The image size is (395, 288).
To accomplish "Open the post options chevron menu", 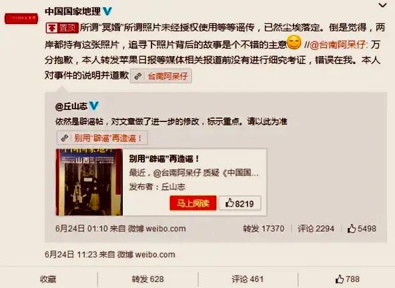I will tap(383, 5).
